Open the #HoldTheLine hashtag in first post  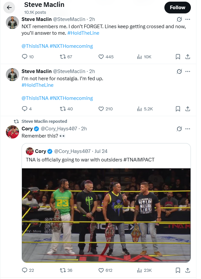tap(83, 33)
